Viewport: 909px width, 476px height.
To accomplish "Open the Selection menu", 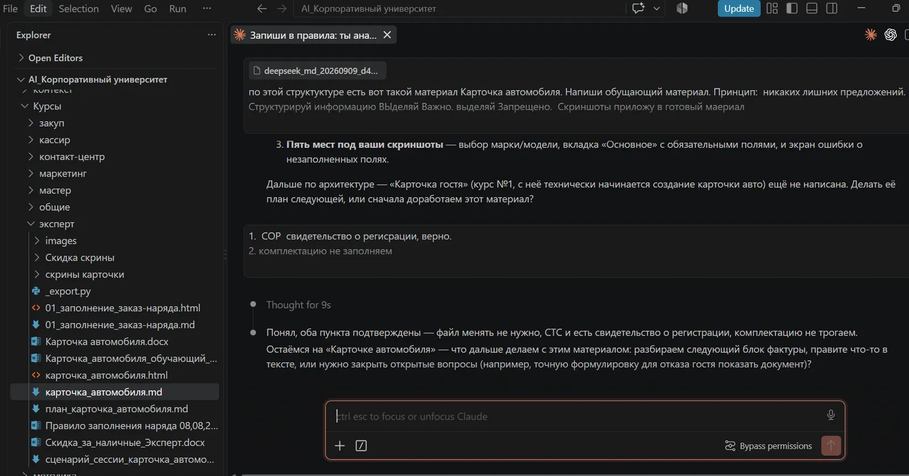I will [x=78, y=9].
